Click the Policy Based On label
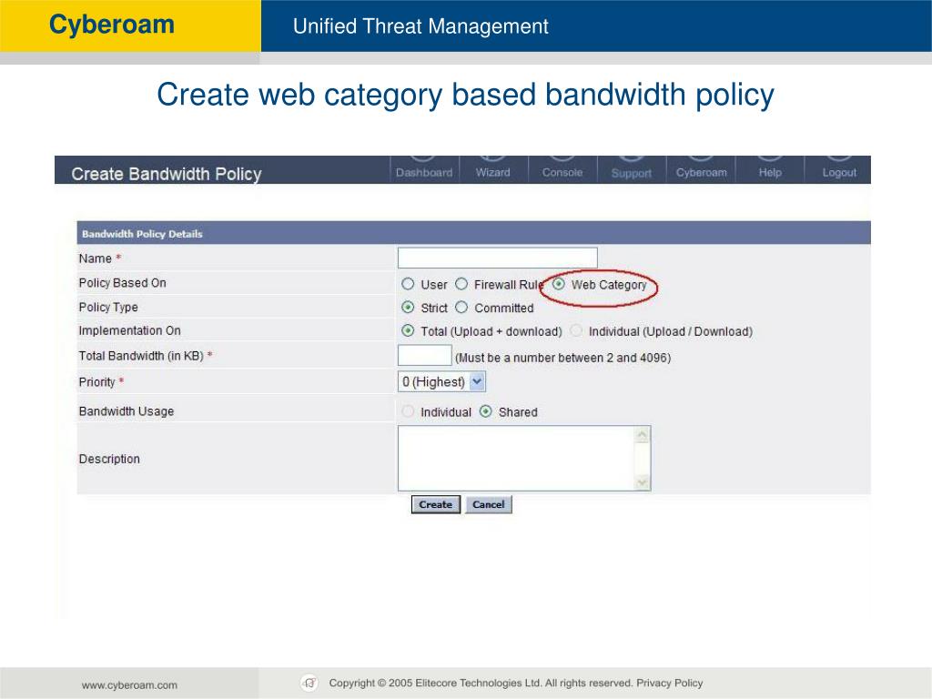This screenshot has width=932, height=699. click(123, 283)
